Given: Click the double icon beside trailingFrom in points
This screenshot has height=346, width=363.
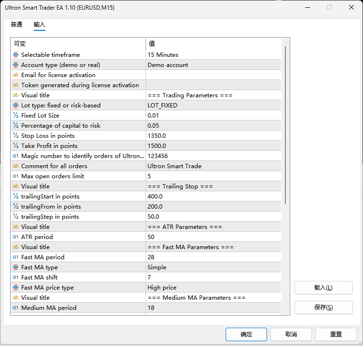Looking at the screenshot, I should pos(15,207).
